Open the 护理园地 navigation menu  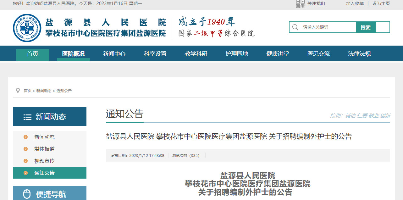pos(237,54)
